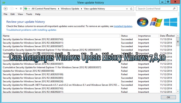Select Failed Security Update KB3003743 row
The height and width of the screenshot is (103, 181).
(x=89, y=88)
